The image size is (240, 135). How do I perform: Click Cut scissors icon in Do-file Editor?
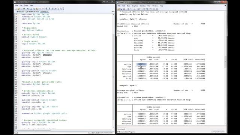click(31, 9)
